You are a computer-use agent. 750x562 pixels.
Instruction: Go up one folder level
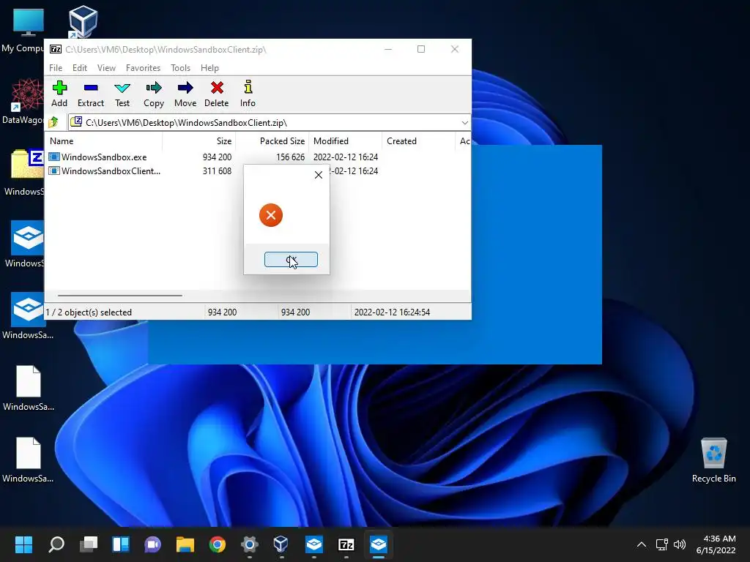53,122
